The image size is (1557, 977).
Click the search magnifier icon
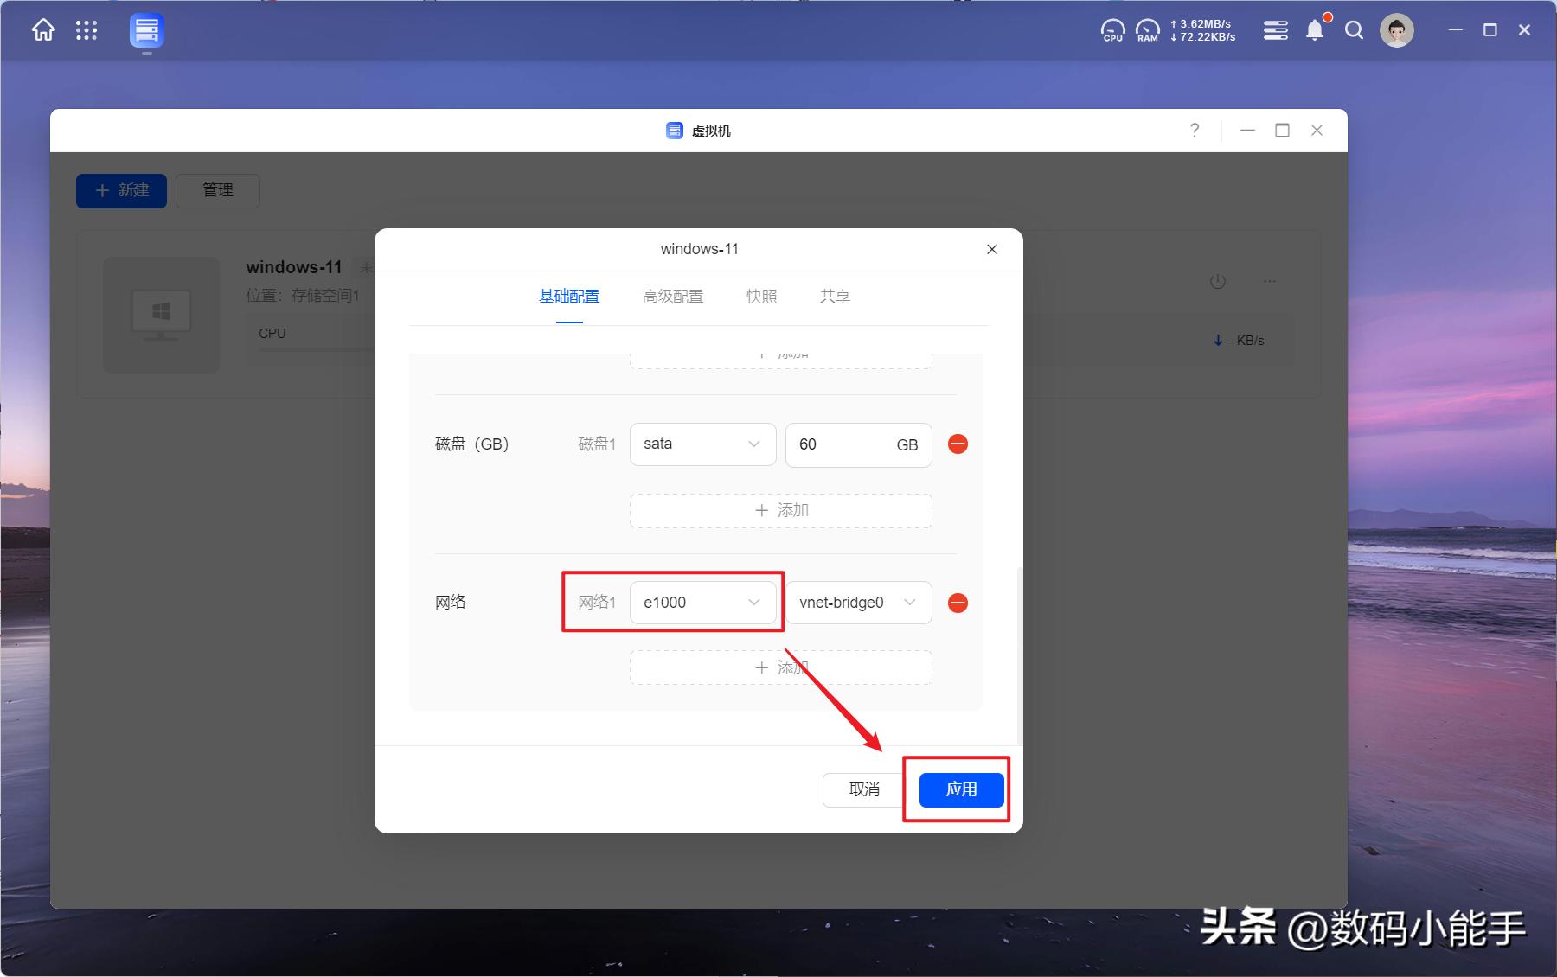click(1355, 31)
